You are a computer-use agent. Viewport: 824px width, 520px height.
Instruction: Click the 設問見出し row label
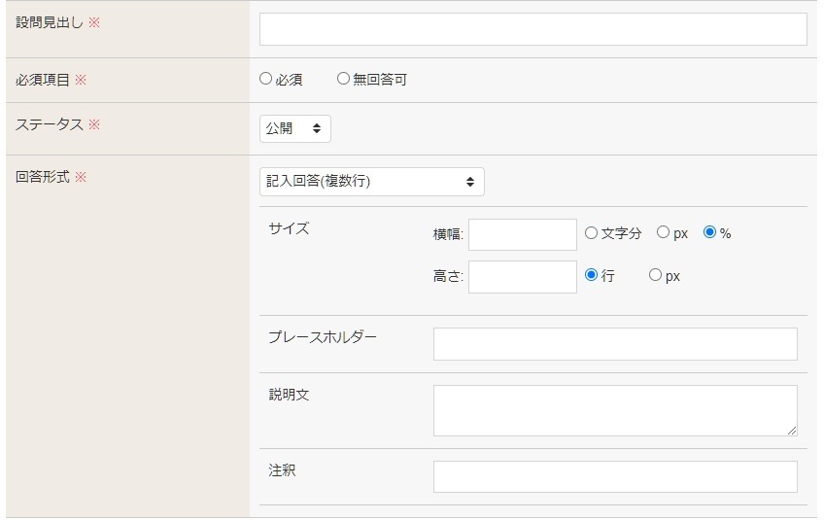[50, 22]
